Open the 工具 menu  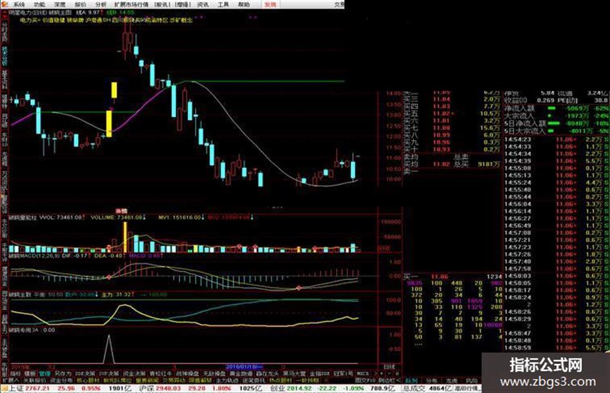(x=223, y=5)
